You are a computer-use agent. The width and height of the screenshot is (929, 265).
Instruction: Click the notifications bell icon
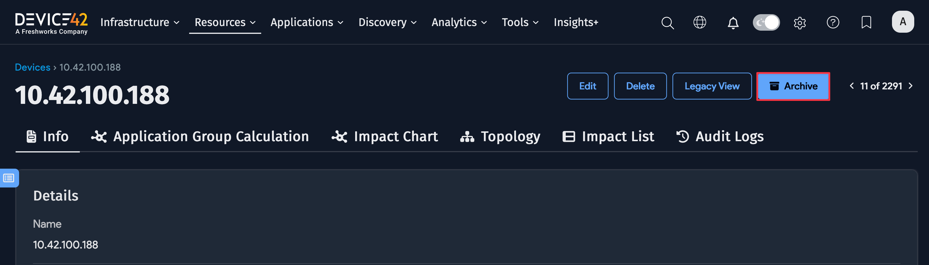point(733,22)
